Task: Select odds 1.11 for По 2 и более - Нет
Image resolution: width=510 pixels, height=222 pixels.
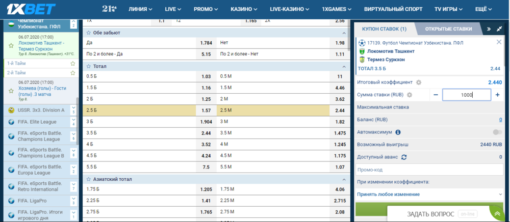Action: point(340,54)
